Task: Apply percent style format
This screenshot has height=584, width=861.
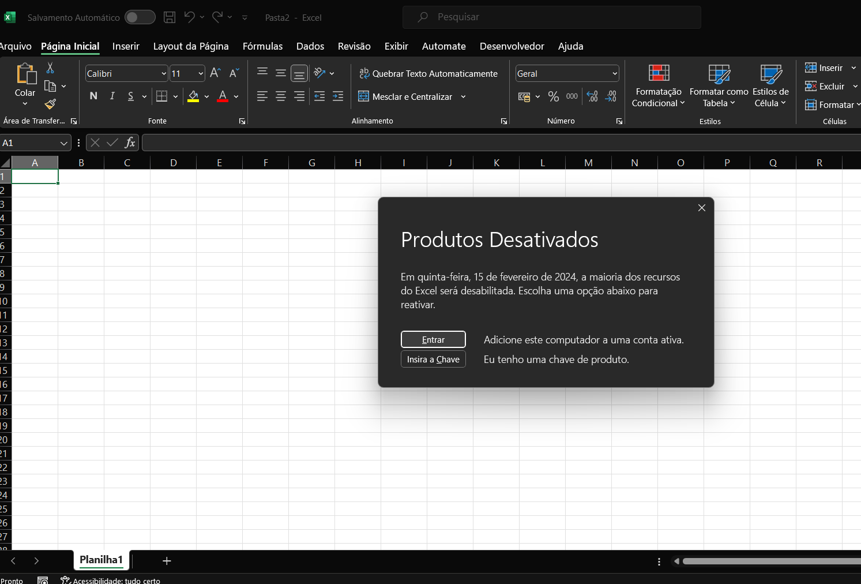Action: (x=554, y=96)
